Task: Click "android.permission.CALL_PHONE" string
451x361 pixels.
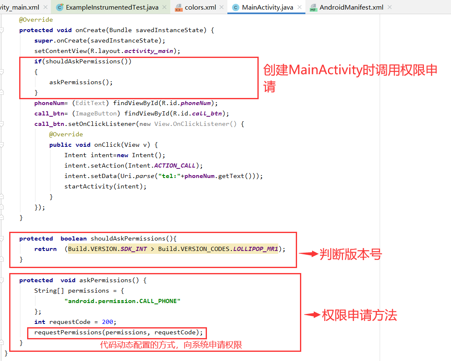Action: (122, 301)
